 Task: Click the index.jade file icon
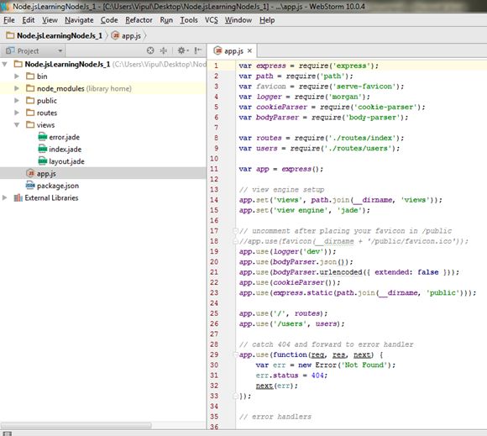[43, 150]
